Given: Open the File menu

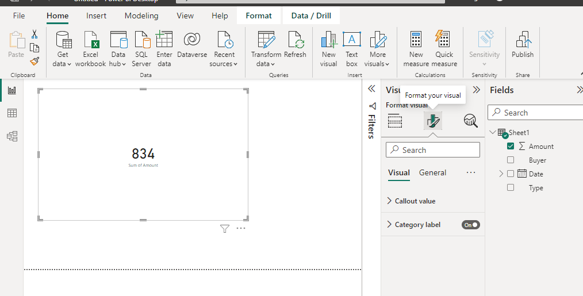Looking at the screenshot, I should [19, 16].
